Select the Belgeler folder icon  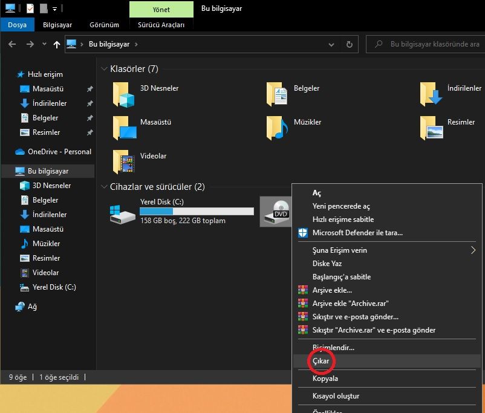(276, 94)
